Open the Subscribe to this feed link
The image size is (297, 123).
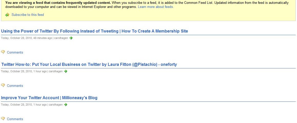click(28, 15)
